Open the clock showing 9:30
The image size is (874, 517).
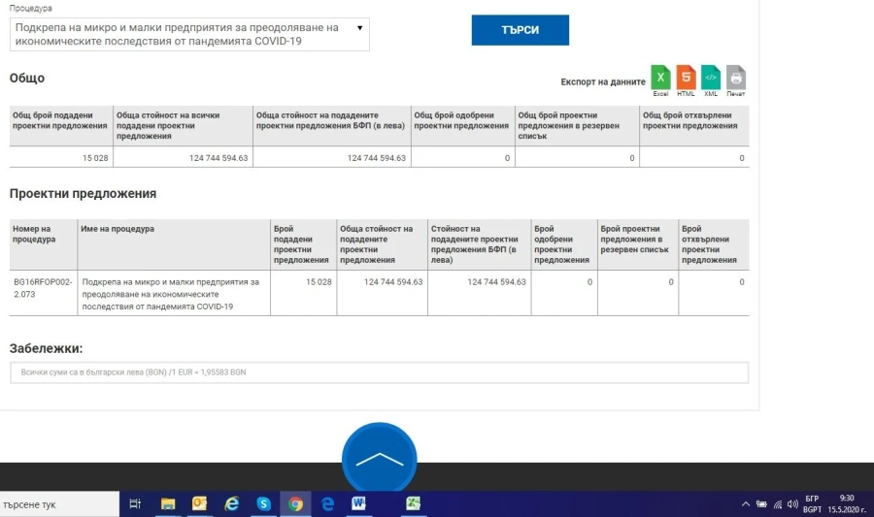pos(847,503)
